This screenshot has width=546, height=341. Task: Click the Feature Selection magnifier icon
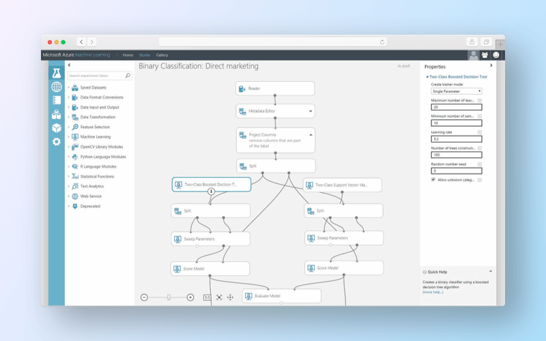tap(75, 127)
